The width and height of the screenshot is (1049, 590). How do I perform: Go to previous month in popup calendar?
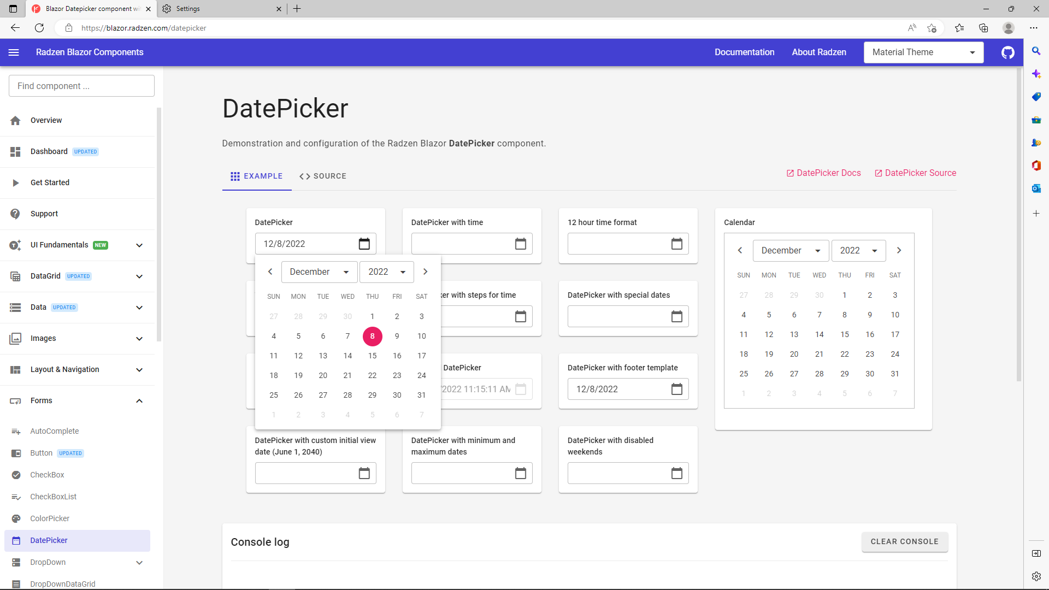pyautogui.click(x=270, y=272)
